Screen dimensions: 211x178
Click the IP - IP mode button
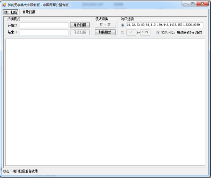(x=105, y=25)
